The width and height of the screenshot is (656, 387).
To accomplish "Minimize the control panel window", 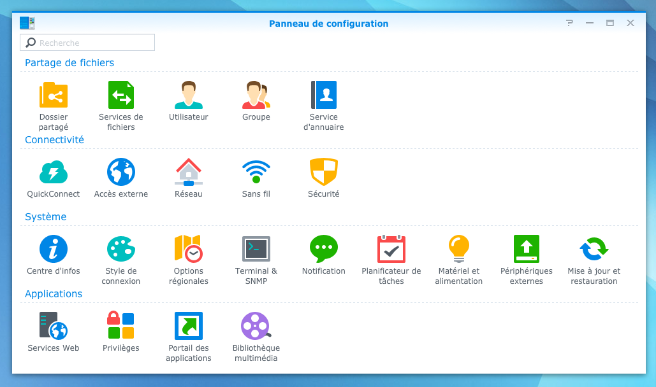I will (x=590, y=23).
